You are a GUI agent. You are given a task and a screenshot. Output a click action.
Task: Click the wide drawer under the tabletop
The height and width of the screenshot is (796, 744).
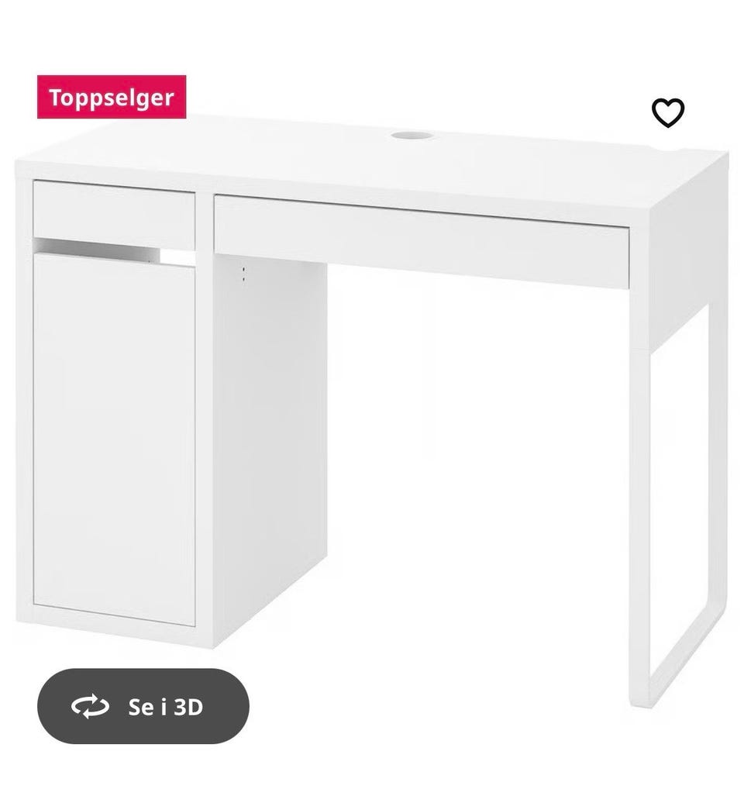tap(422, 242)
